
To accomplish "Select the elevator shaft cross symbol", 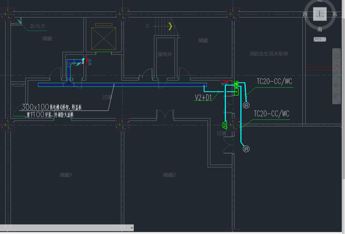I will pos(104,39).
